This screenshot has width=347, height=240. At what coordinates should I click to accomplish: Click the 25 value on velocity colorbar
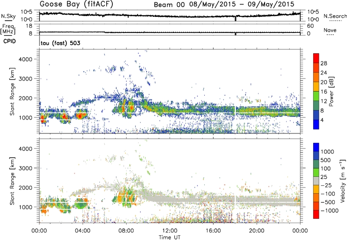[x=324, y=177]
